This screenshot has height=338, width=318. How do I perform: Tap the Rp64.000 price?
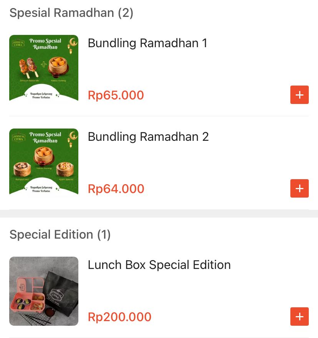point(116,189)
